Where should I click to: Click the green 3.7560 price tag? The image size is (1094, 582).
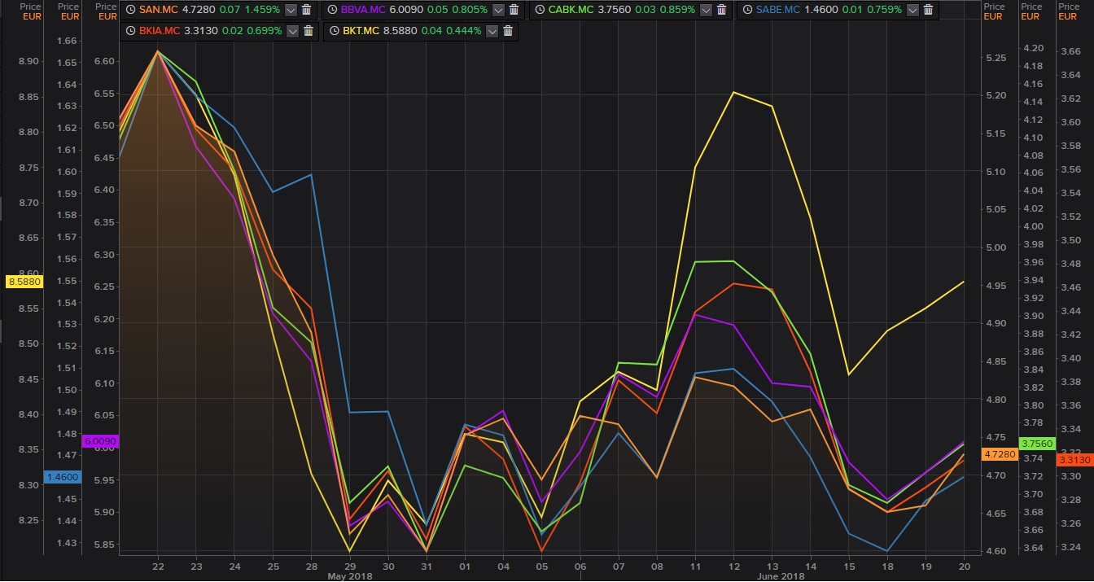[x=1037, y=444]
